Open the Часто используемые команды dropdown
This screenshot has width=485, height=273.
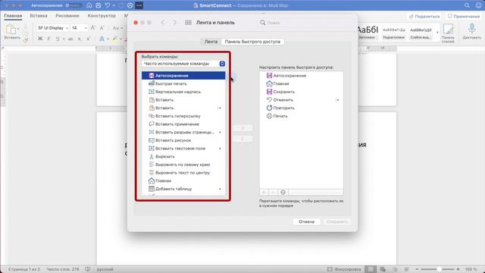(x=183, y=64)
